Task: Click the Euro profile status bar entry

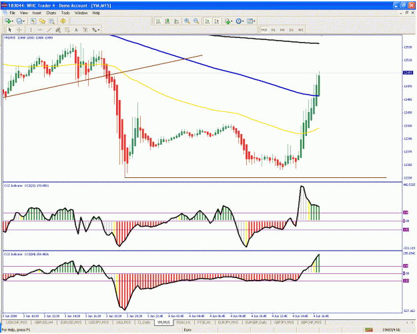Action: click(187, 330)
